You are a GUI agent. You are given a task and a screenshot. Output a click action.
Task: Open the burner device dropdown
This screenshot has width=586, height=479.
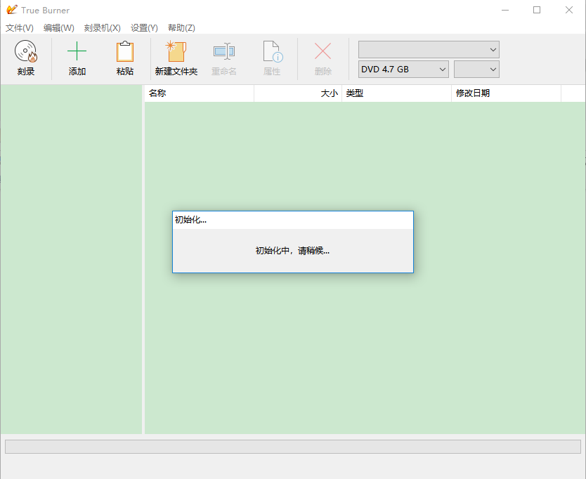428,49
